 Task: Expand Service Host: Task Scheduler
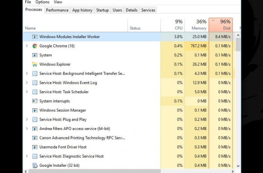(27, 92)
